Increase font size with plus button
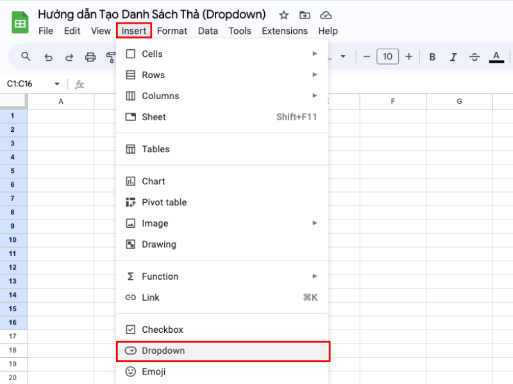 coord(408,57)
